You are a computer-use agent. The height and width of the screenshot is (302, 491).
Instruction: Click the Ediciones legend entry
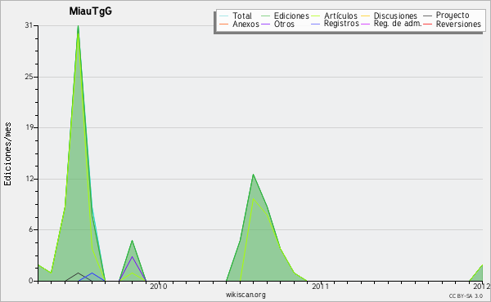[x=285, y=16]
